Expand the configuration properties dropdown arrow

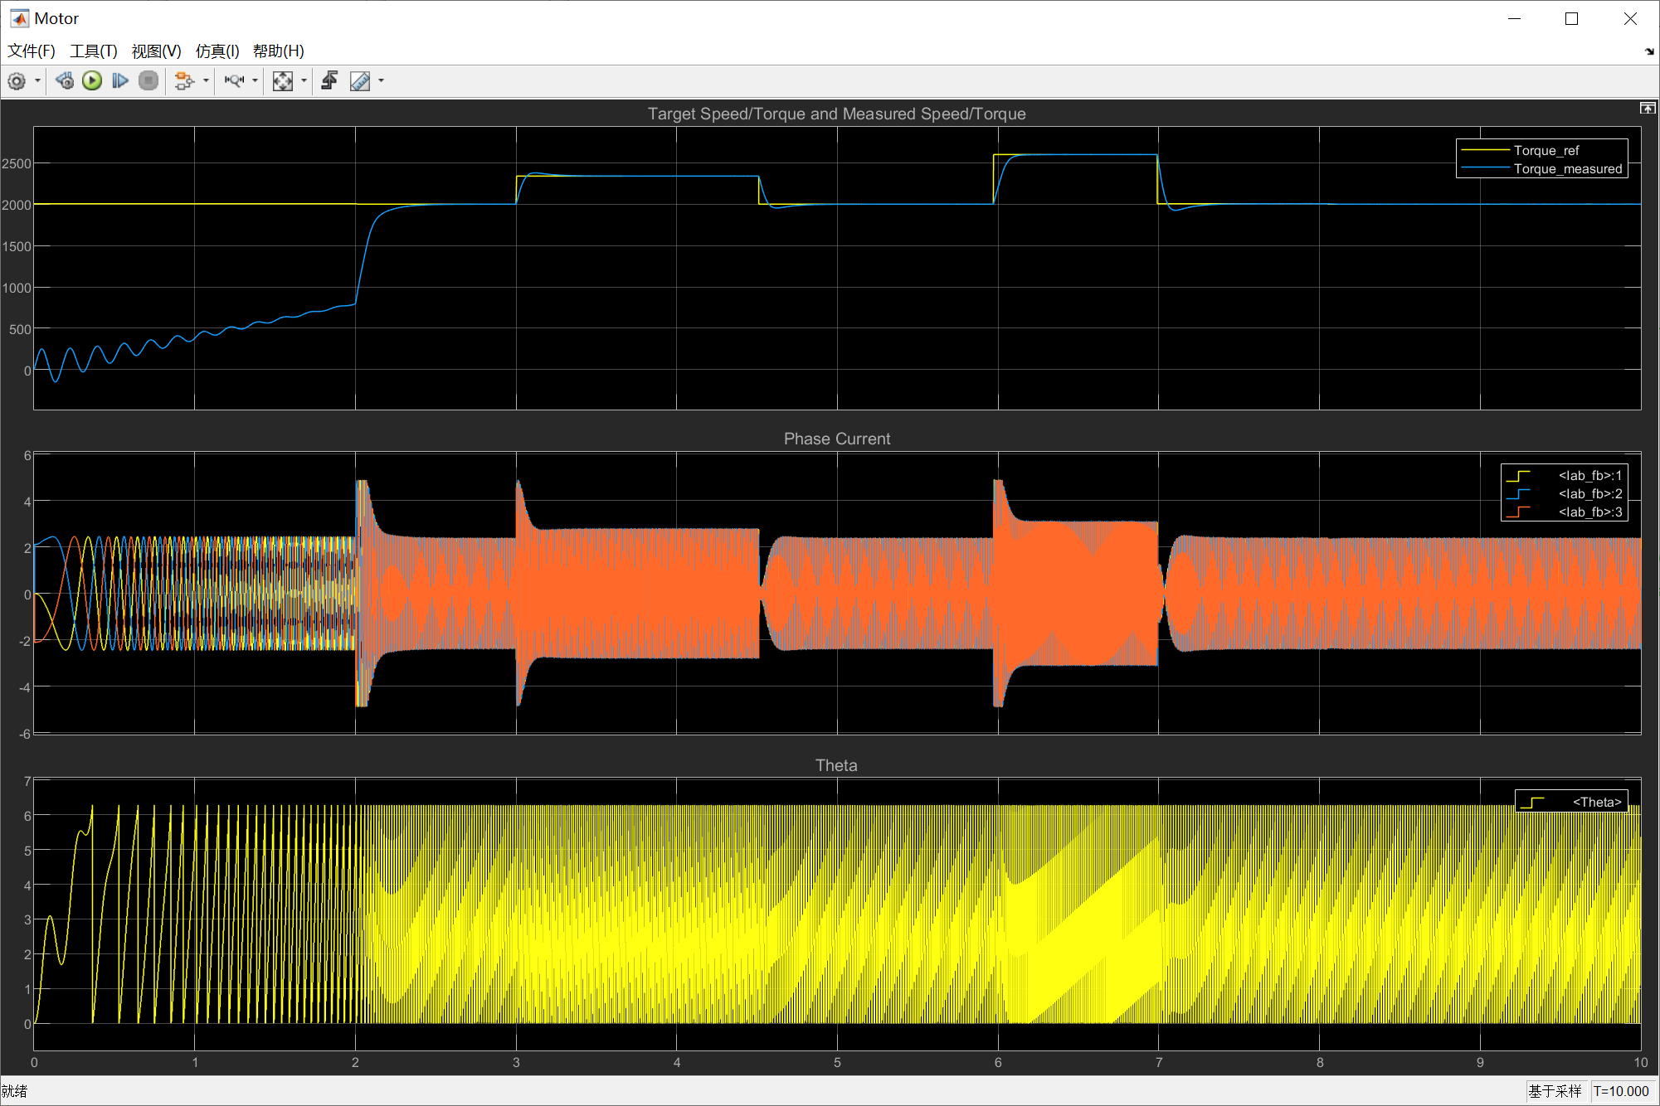click(37, 80)
